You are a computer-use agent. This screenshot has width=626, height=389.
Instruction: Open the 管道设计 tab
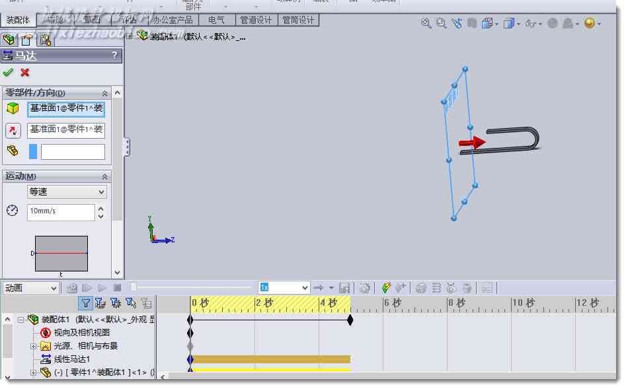pos(256,20)
